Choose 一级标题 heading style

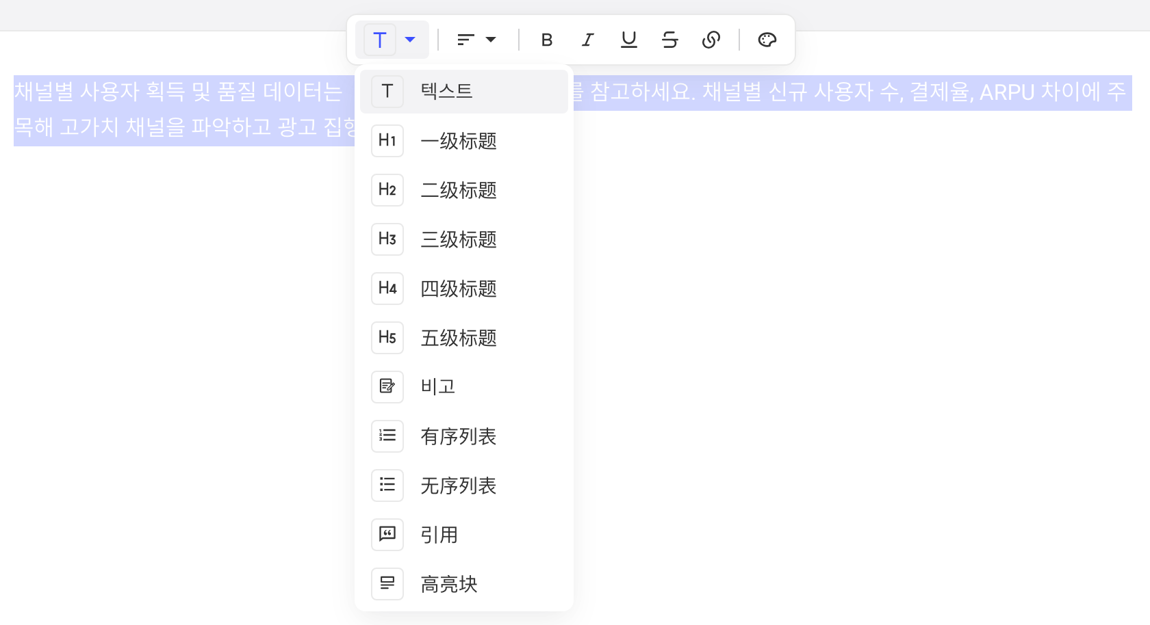[x=464, y=141]
